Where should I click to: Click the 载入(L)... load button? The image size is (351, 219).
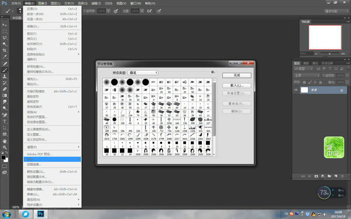(x=236, y=86)
